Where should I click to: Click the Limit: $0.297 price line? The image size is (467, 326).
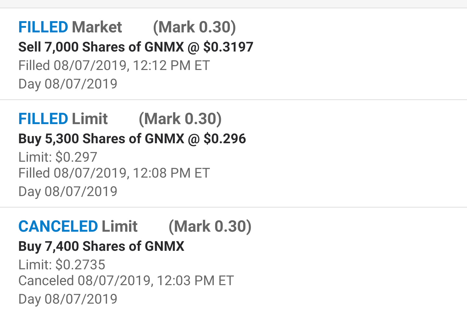click(58, 157)
